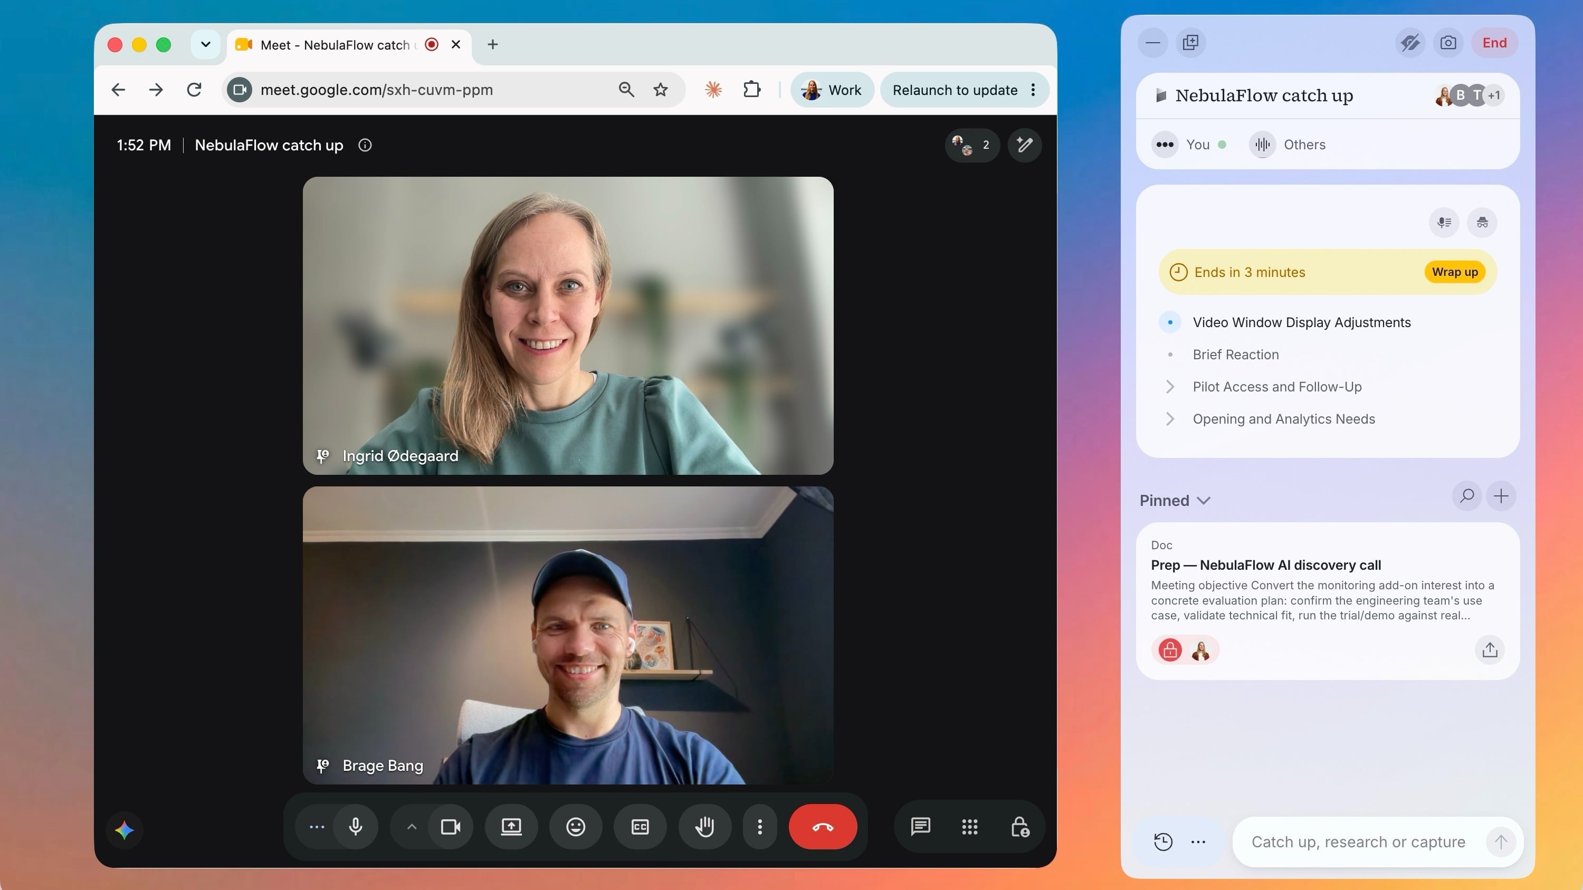The width and height of the screenshot is (1583, 890).
Task: Click the magic pencil icon in Meet header
Action: [1024, 146]
